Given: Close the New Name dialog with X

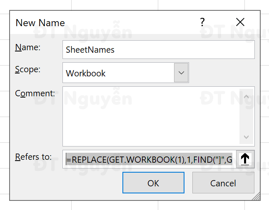Looking at the screenshot, I should (240, 22).
